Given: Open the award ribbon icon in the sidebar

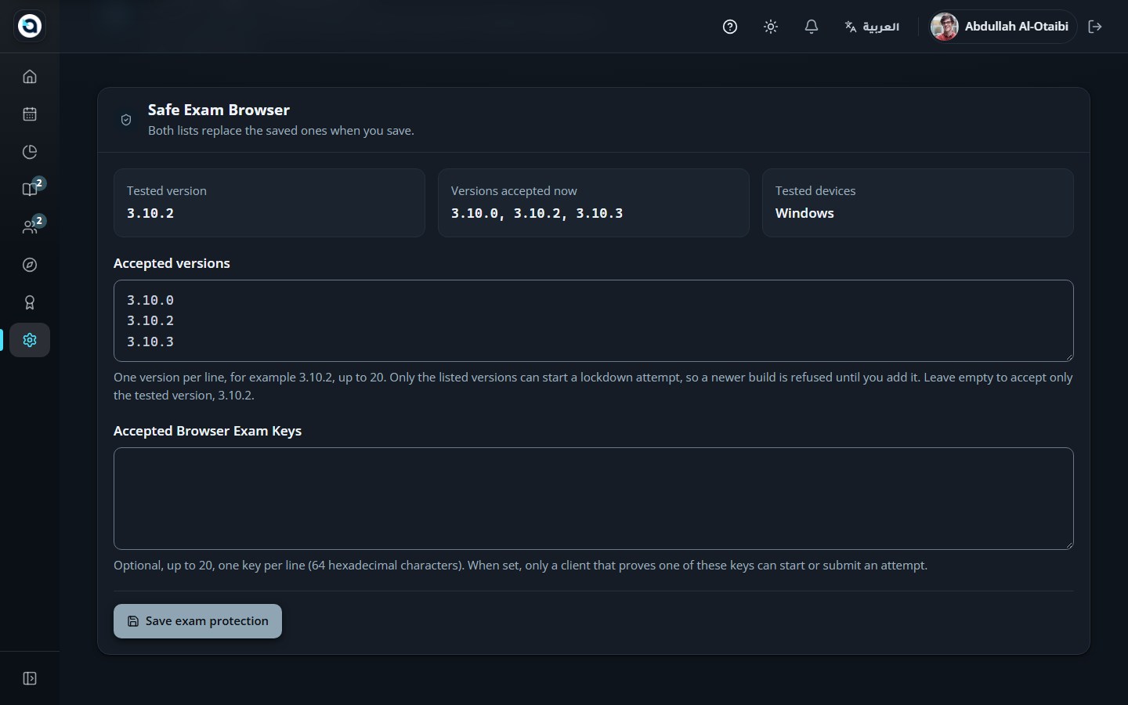Looking at the screenshot, I should point(30,302).
